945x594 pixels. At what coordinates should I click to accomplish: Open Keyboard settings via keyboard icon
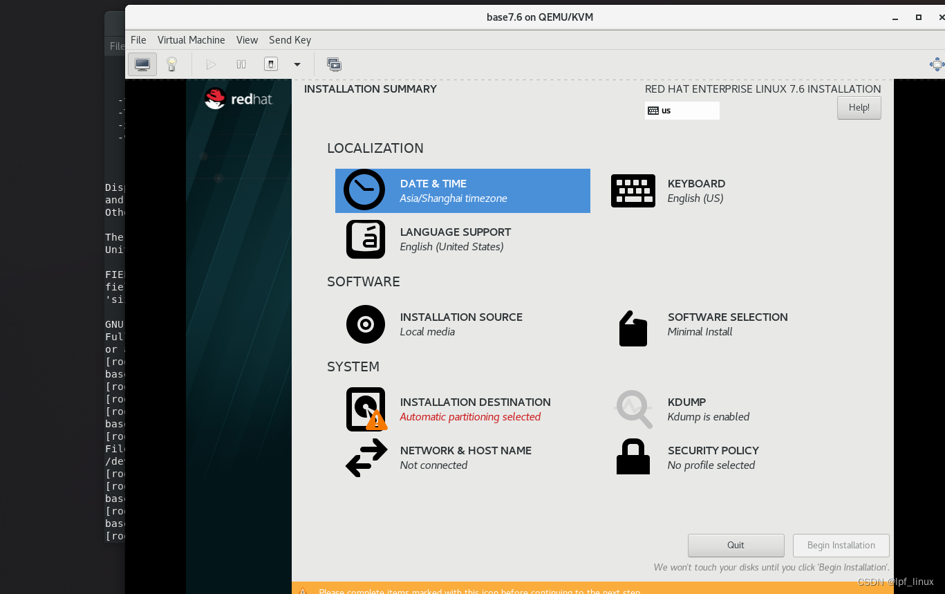(633, 190)
